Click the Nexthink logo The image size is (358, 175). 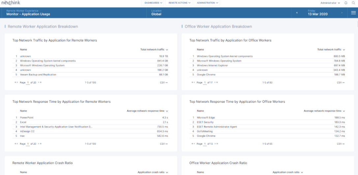11,3
